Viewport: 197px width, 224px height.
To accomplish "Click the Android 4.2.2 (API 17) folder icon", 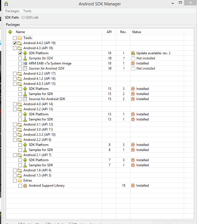I will 20,74.
